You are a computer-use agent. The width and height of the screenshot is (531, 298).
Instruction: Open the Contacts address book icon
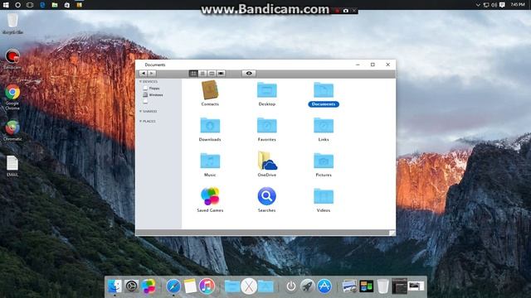pos(210,90)
